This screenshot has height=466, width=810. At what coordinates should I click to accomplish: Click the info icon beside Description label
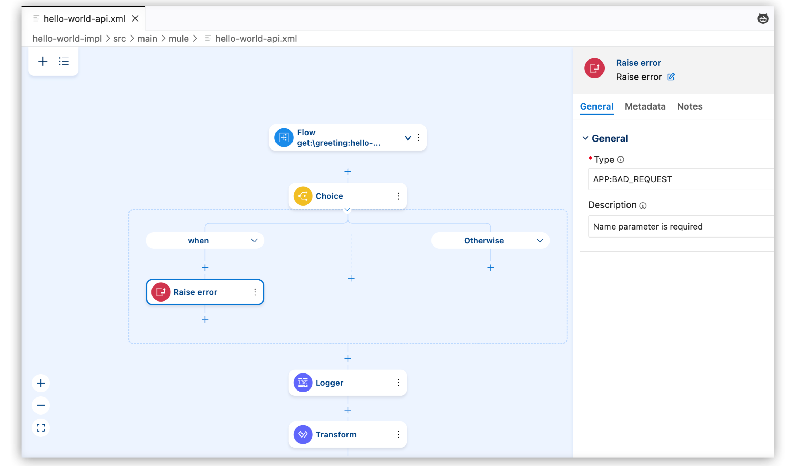tap(643, 206)
